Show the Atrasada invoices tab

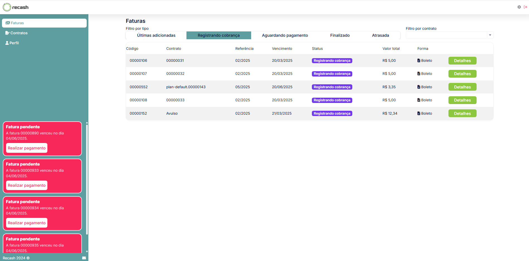pos(380,35)
